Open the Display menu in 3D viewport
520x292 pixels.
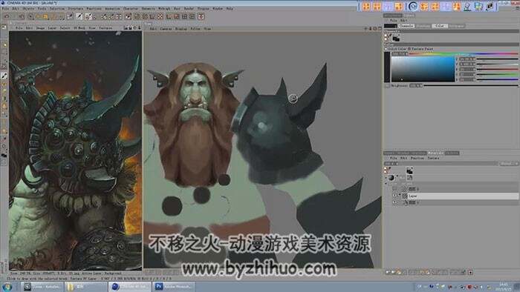coord(181,29)
